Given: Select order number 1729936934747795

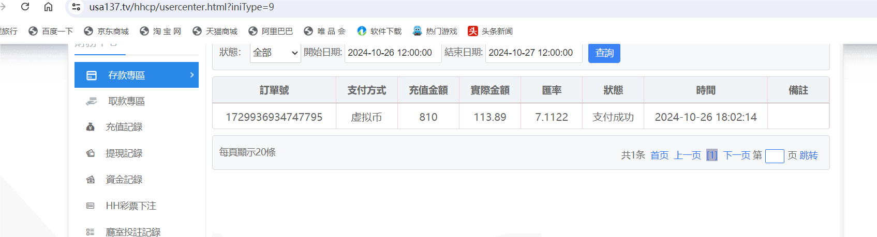Looking at the screenshot, I should tap(274, 117).
